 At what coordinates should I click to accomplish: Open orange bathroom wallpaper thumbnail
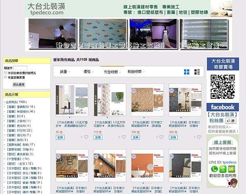(x=147, y=165)
